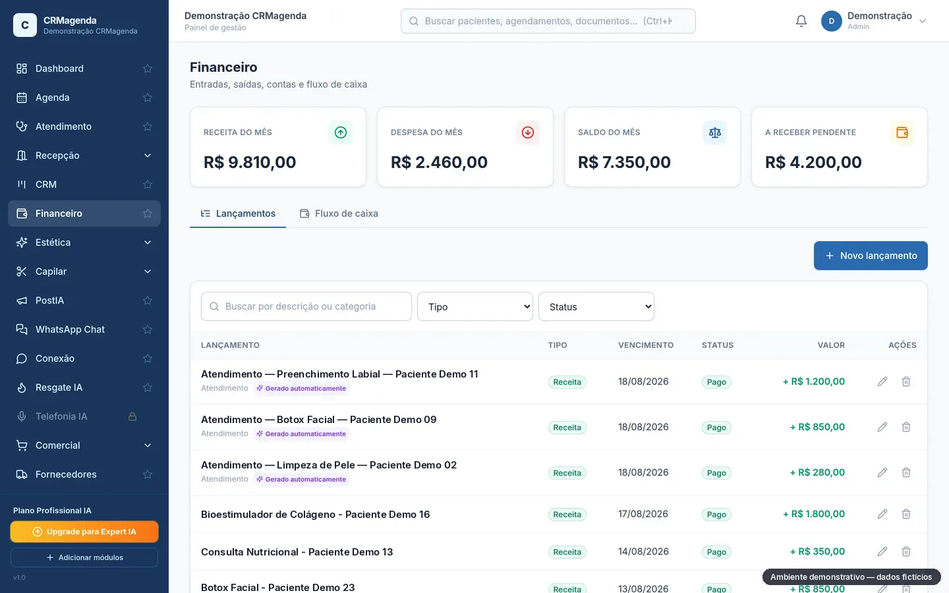Viewport: 949px width, 593px height.
Task: Open the Demonstração account menu chevron
Action: click(923, 21)
